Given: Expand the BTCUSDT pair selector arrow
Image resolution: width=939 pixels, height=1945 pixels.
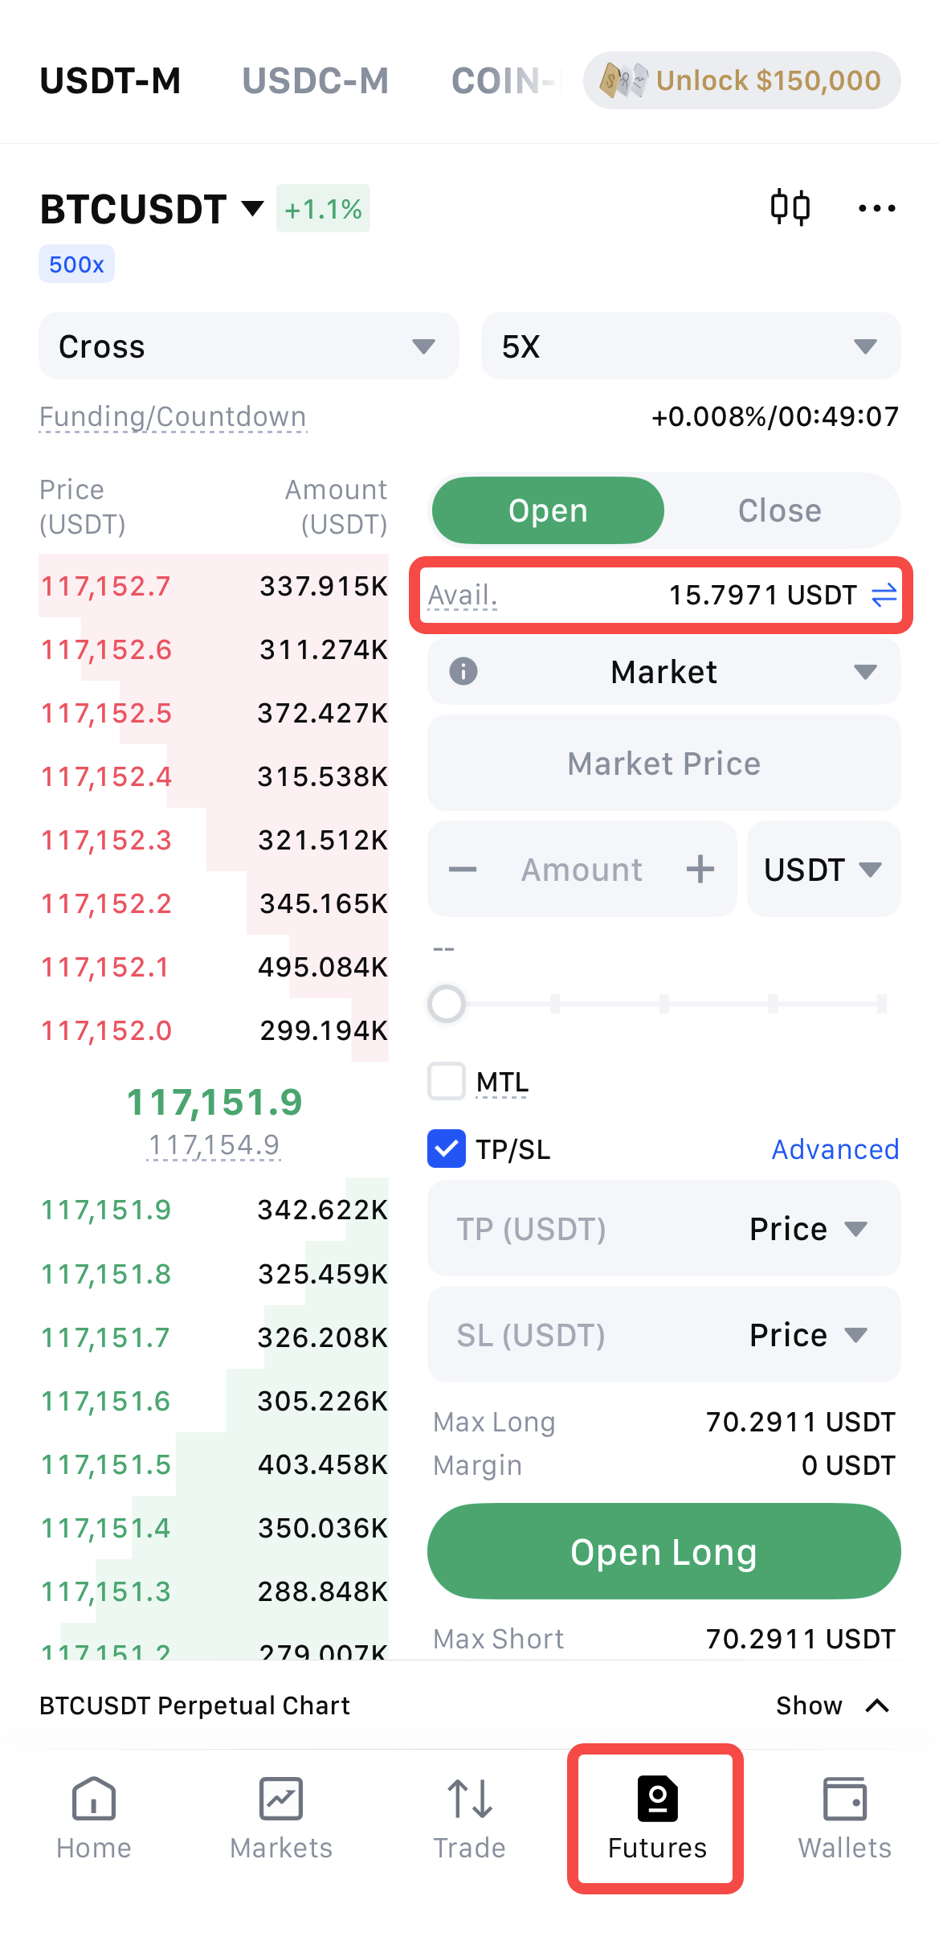Looking at the screenshot, I should click(x=253, y=209).
